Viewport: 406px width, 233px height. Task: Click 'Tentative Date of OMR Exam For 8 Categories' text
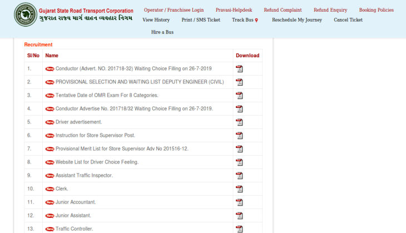(x=107, y=95)
